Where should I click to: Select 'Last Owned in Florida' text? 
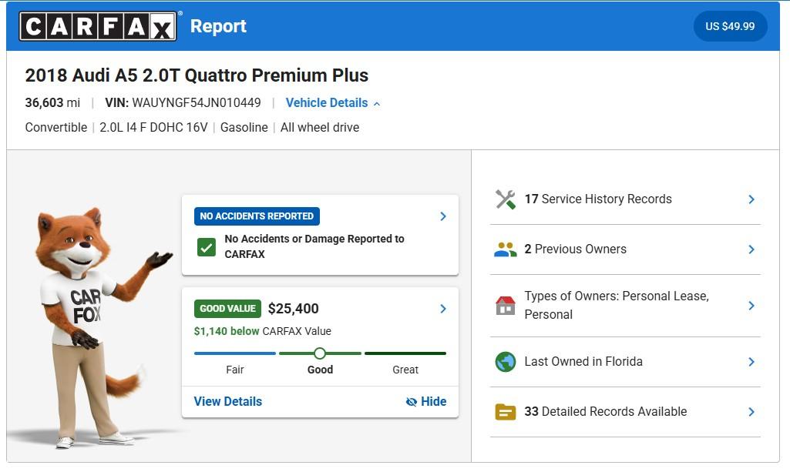click(x=583, y=362)
